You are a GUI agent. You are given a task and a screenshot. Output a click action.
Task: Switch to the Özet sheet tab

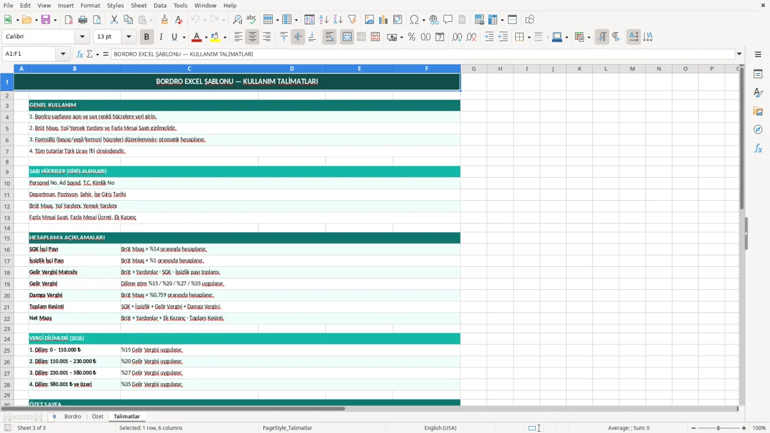tap(98, 416)
